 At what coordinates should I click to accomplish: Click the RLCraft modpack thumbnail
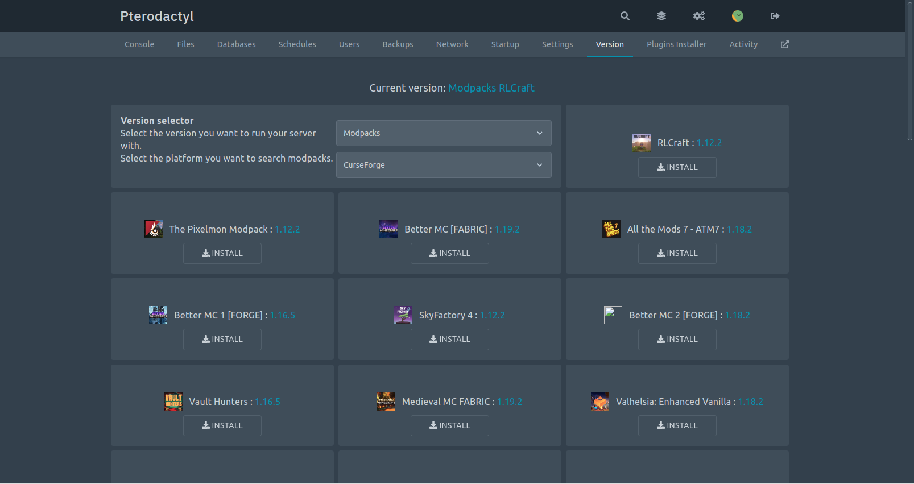tap(642, 143)
